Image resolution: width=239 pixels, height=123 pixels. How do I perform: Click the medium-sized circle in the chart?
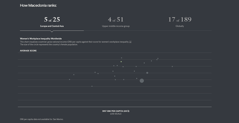tap(147, 73)
